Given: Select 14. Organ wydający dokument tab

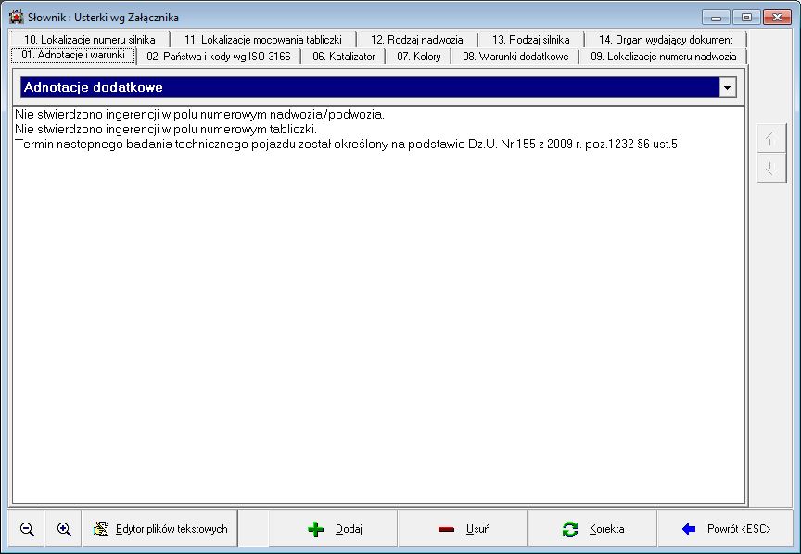Looking at the screenshot, I should 665,40.
